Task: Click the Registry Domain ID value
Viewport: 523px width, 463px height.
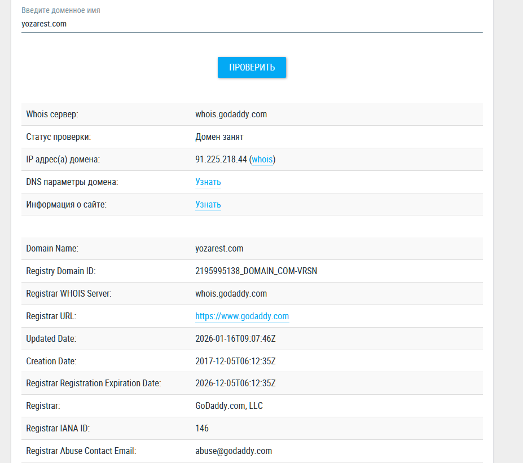Action: (256, 271)
